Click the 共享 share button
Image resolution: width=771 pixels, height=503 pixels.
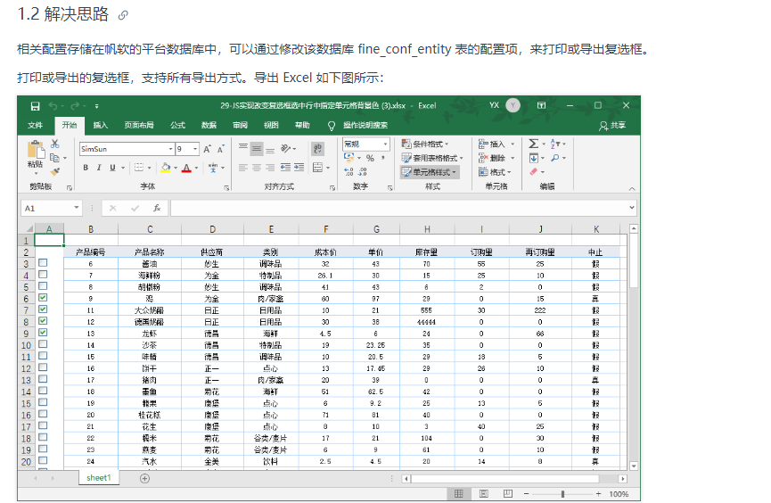point(612,126)
